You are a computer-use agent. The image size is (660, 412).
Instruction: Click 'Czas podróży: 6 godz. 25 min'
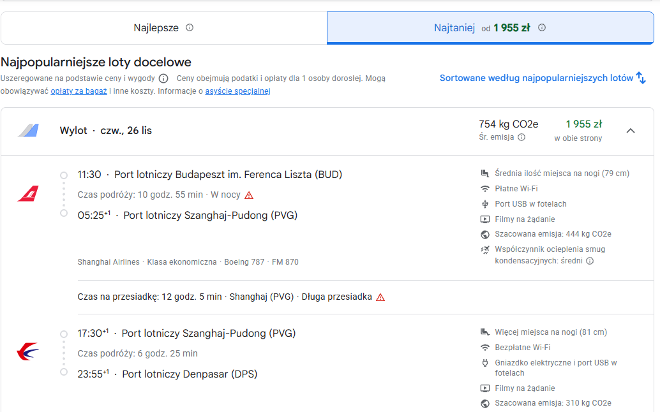click(138, 353)
